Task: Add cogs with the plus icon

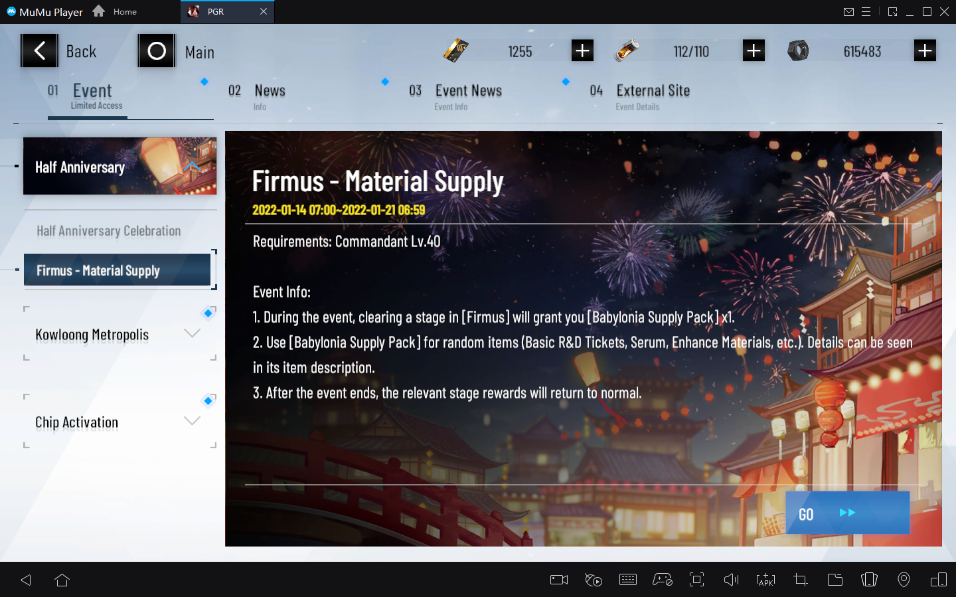Action: tap(925, 50)
